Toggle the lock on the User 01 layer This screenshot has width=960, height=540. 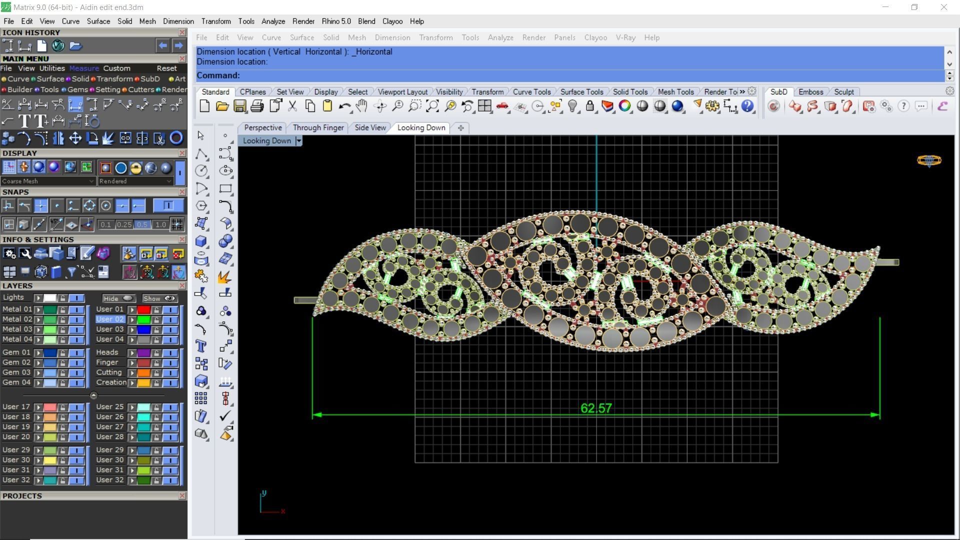pyautogui.click(x=156, y=309)
